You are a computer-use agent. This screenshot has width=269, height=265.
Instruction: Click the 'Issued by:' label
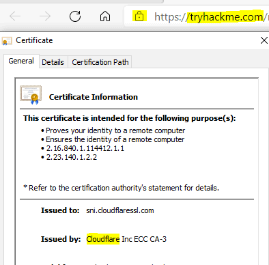[x=61, y=239]
